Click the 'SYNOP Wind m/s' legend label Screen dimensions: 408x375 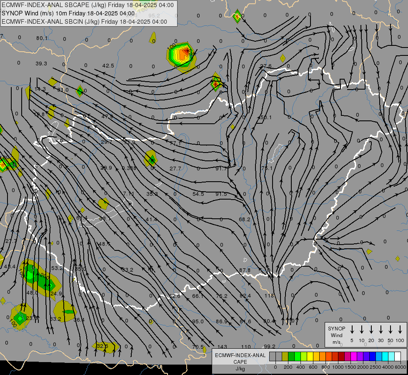point(336,335)
